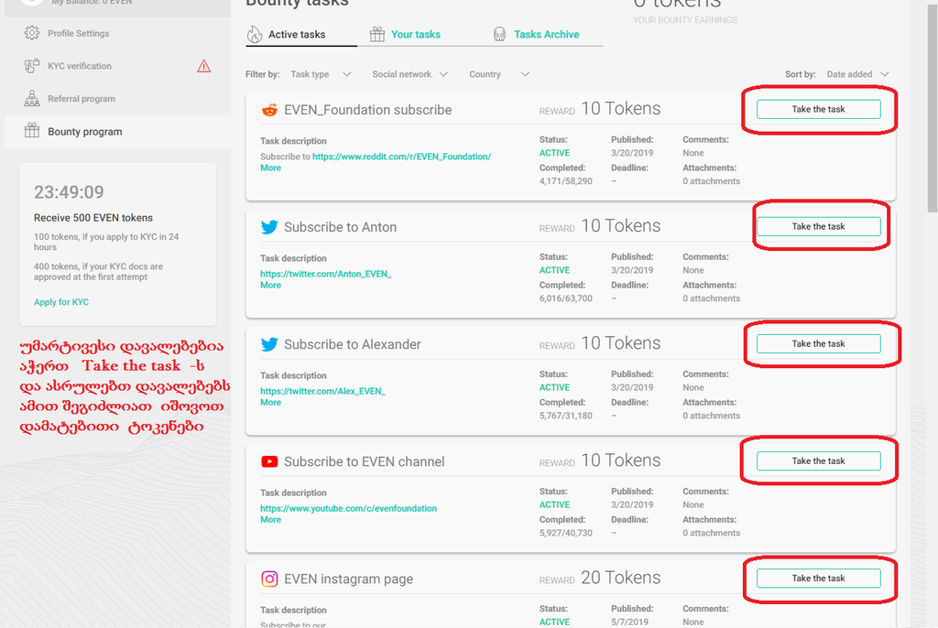The image size is (938, 628).
Task: Click the Reddit icon for EVEN_Foundation subscribe
Action: click(270, 110)
